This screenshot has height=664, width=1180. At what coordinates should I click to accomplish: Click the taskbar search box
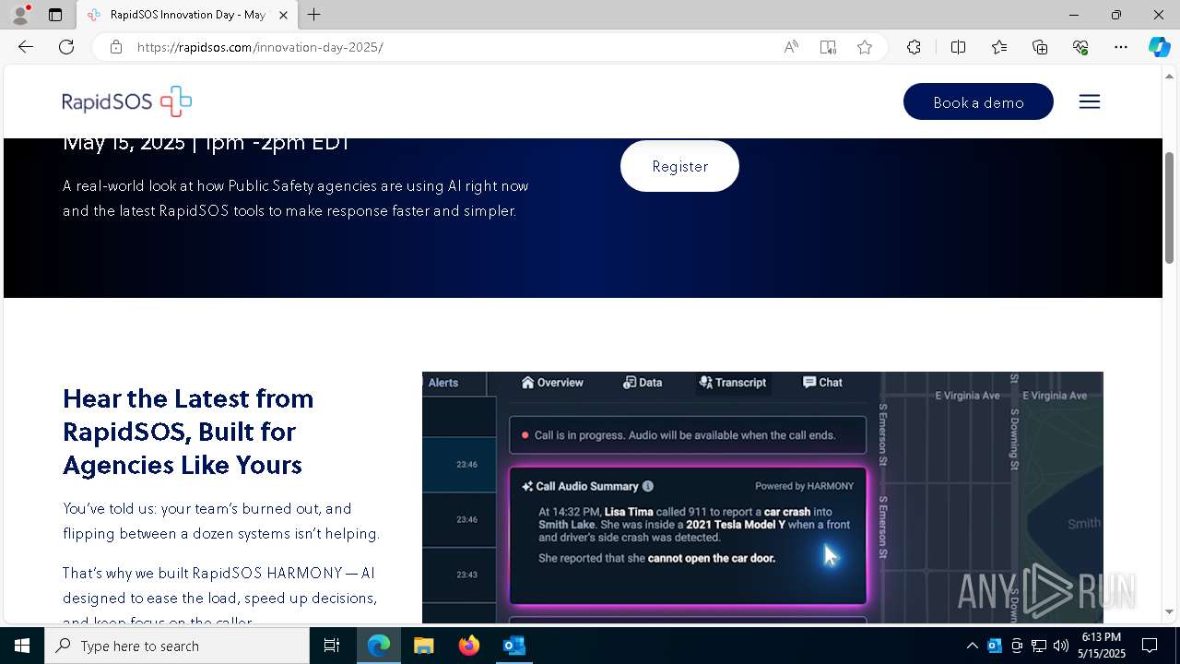[177, 646]
